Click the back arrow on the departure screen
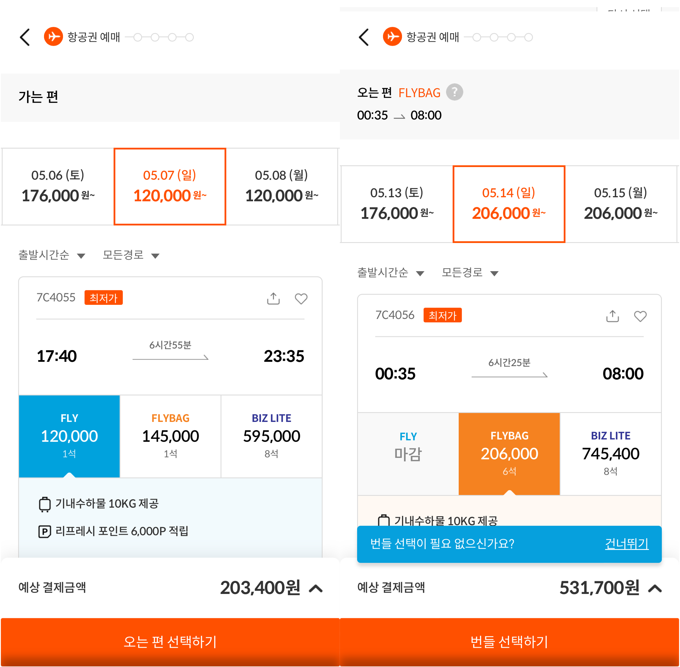The height and width of the screenshot is (667, 680). tap(25, 37)
